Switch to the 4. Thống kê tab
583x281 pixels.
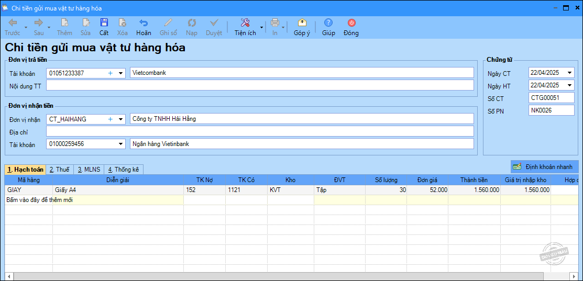coord(124,170)
